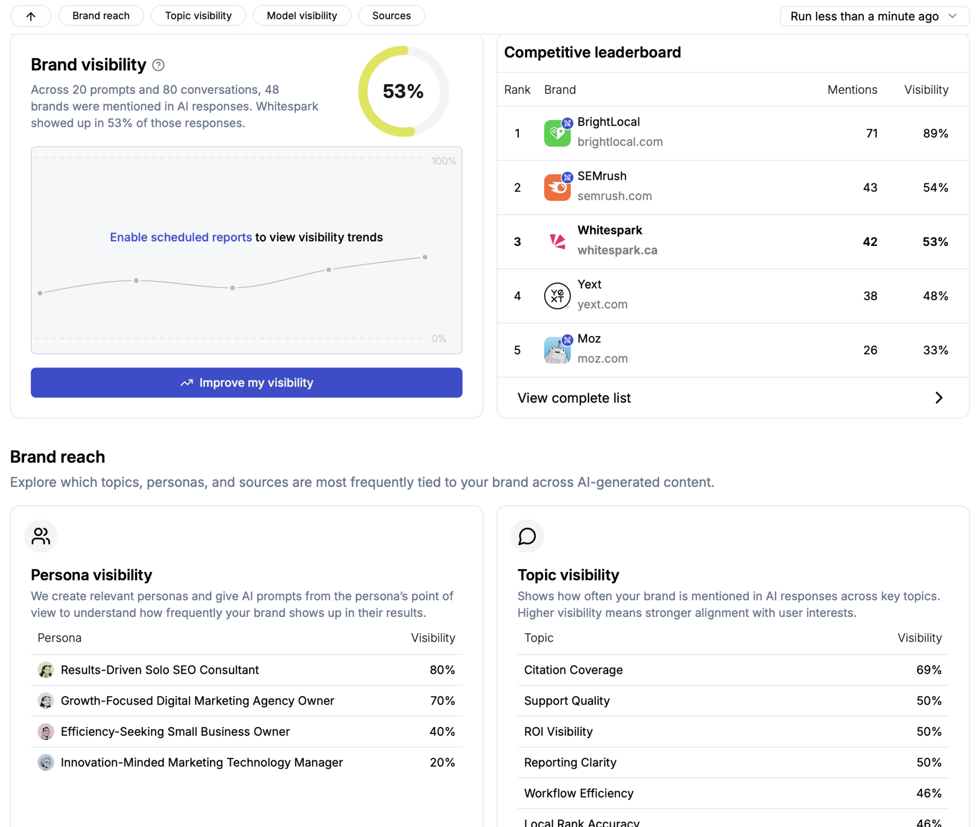Click the Persona visibility people icon
This screenshot has width=980, height=827.
click(x=41, y=536)
